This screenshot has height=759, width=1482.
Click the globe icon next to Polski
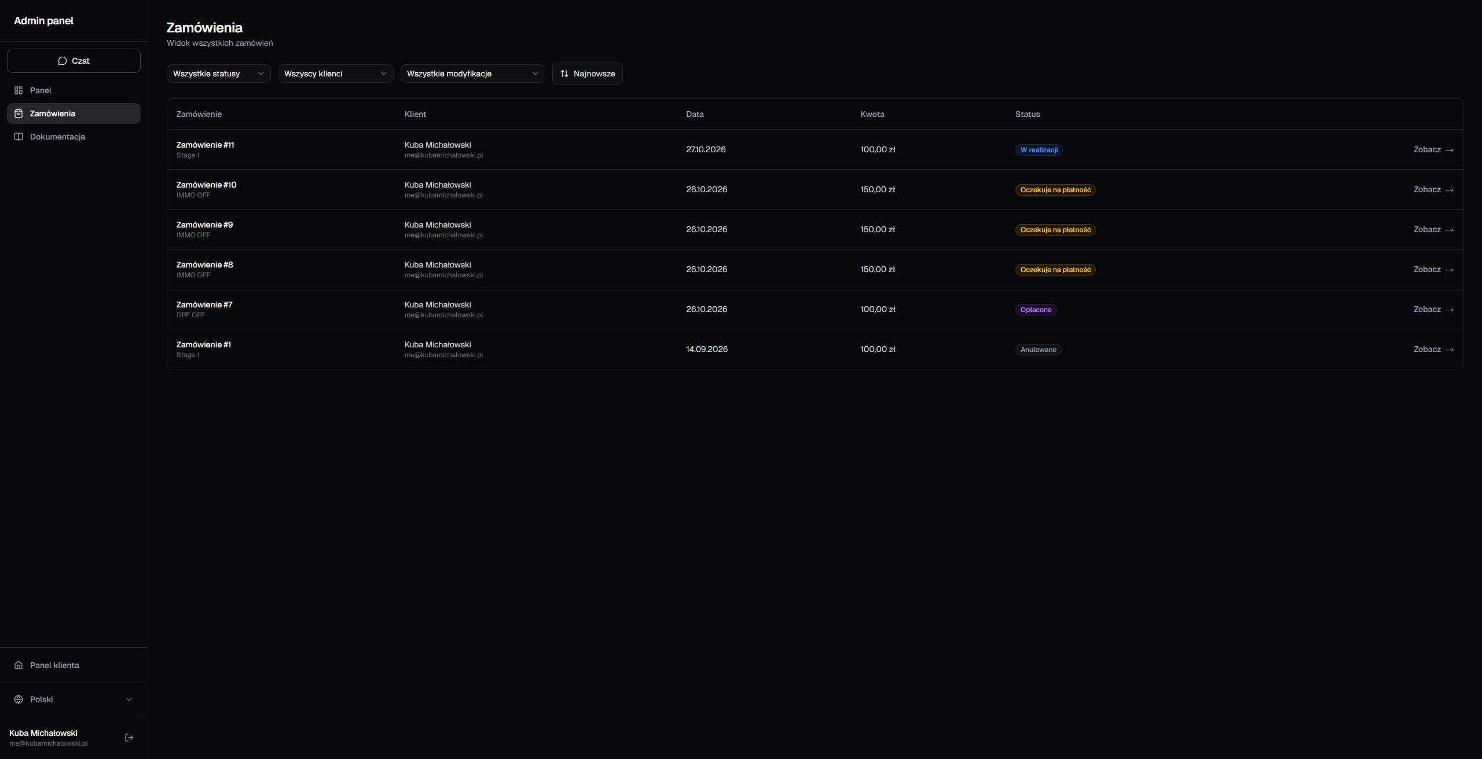pos(19,699)
